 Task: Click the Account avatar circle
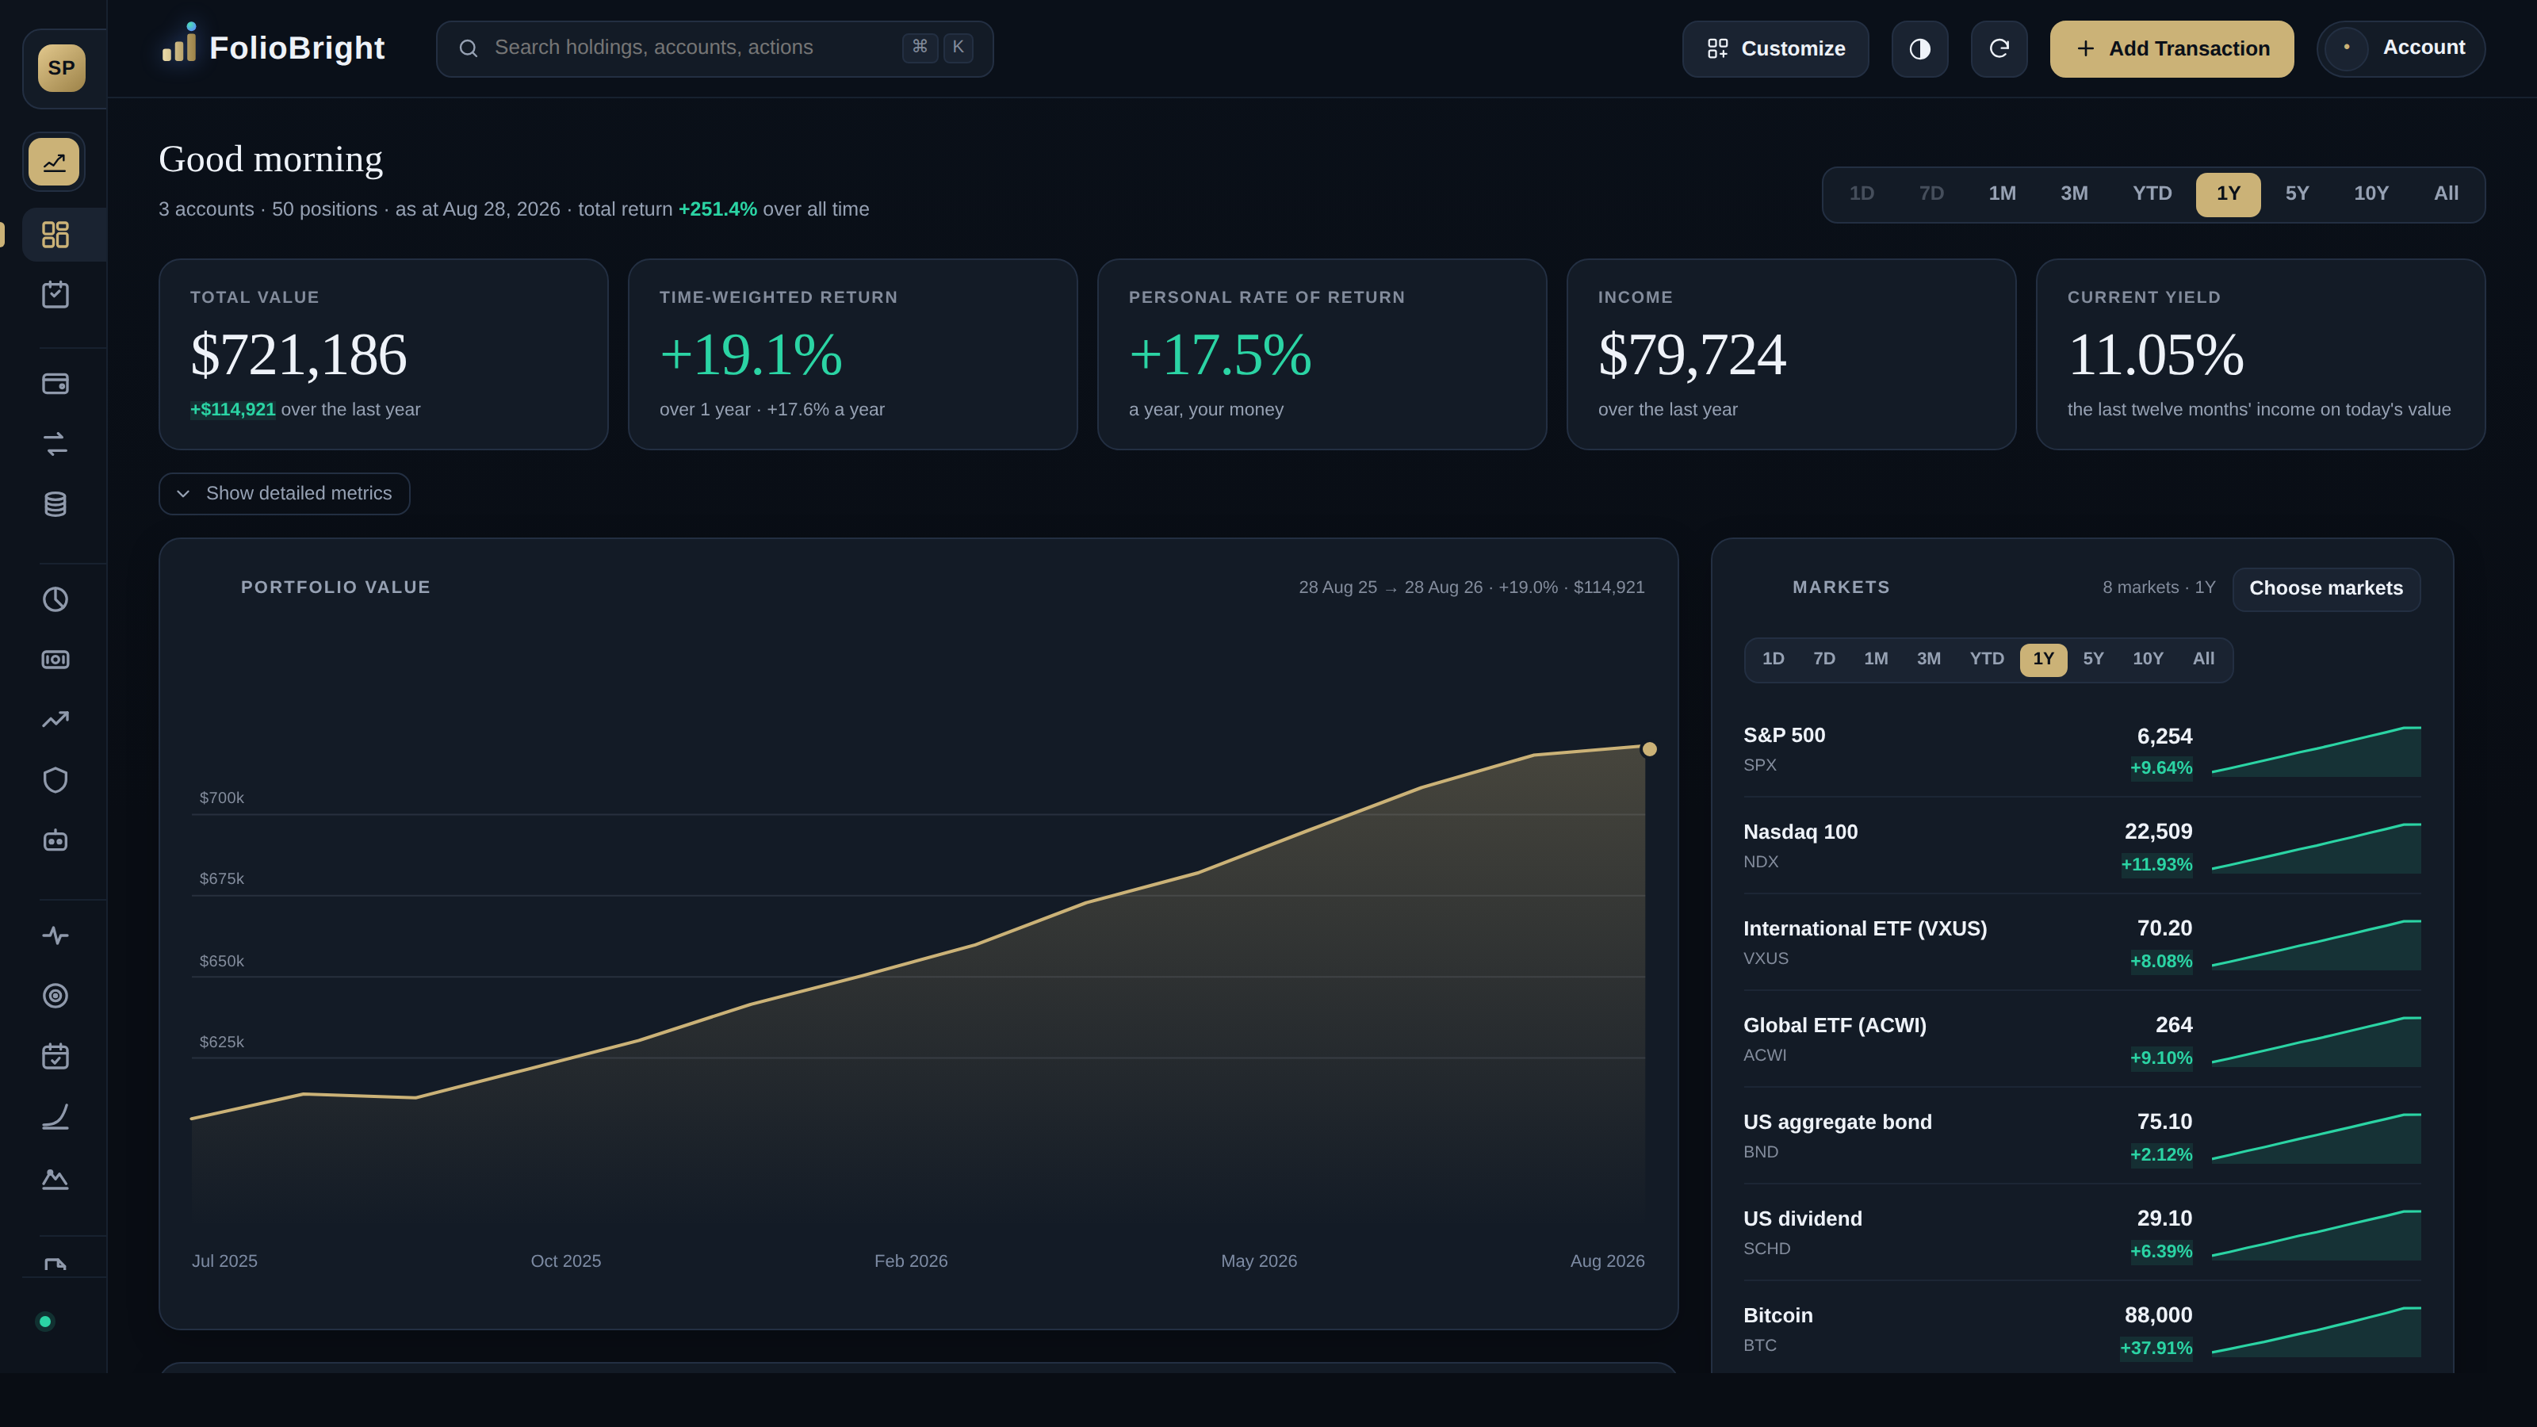point(2346,48)
